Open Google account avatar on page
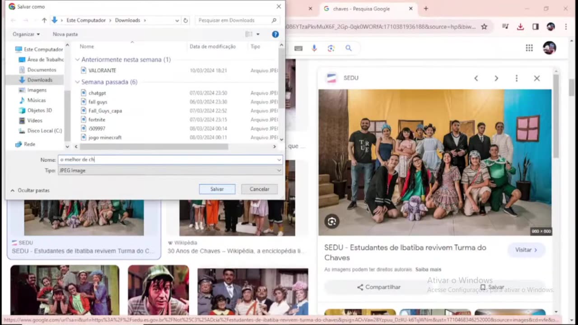The image size is (578, 325). (x=549, y=48)
